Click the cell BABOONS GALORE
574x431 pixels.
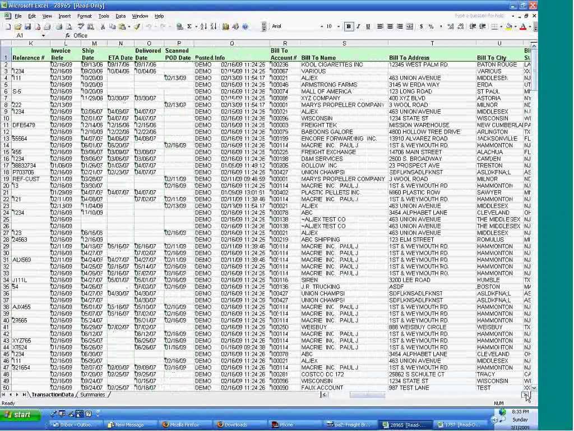pos(344,132)
